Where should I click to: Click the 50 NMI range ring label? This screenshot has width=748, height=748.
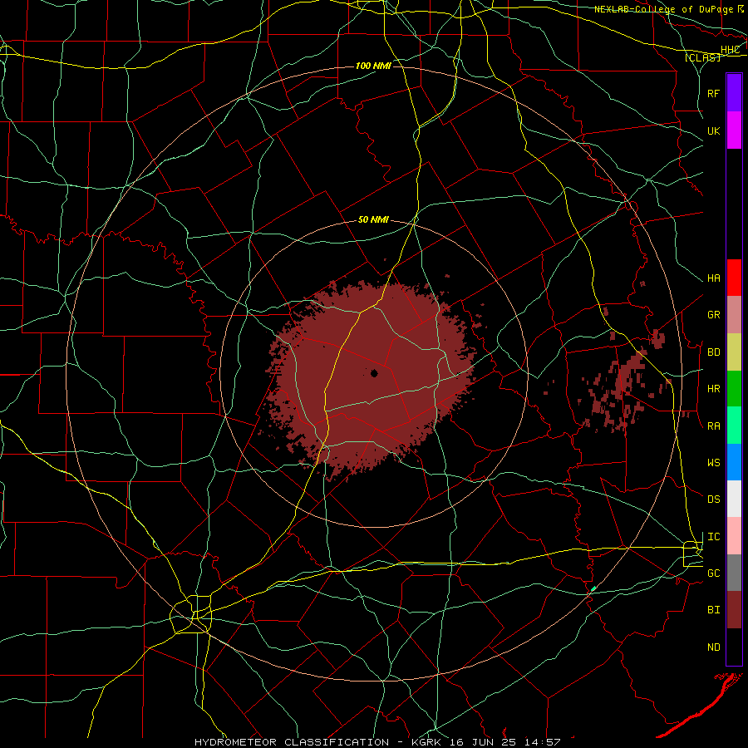click(x=373, y=220)
